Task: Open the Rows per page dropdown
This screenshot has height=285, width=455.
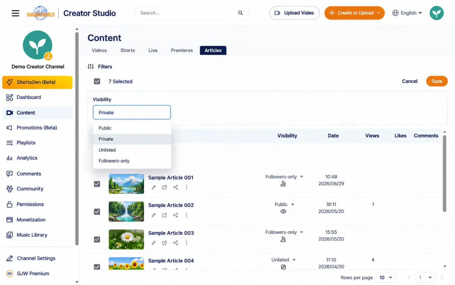Action: (x=386, y=278)
